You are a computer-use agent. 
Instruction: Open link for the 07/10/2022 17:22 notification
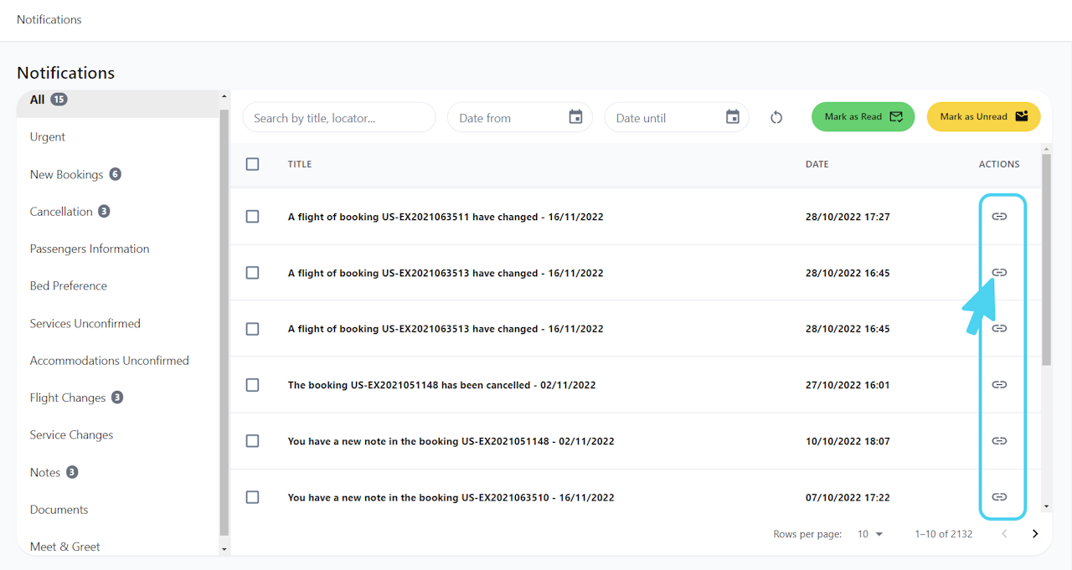[x=999, y=497]
